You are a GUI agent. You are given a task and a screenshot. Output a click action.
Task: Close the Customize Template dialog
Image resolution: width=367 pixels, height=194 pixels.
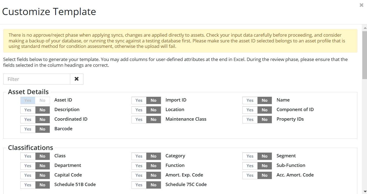coord(361,5)
